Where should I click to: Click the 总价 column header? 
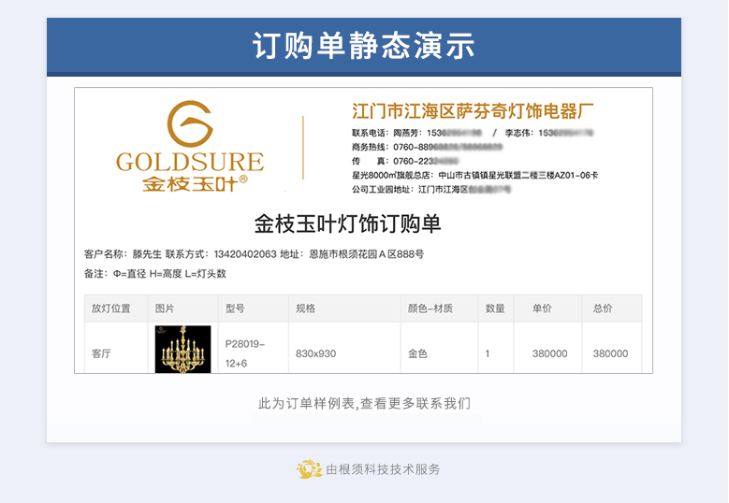pos(612,309)
